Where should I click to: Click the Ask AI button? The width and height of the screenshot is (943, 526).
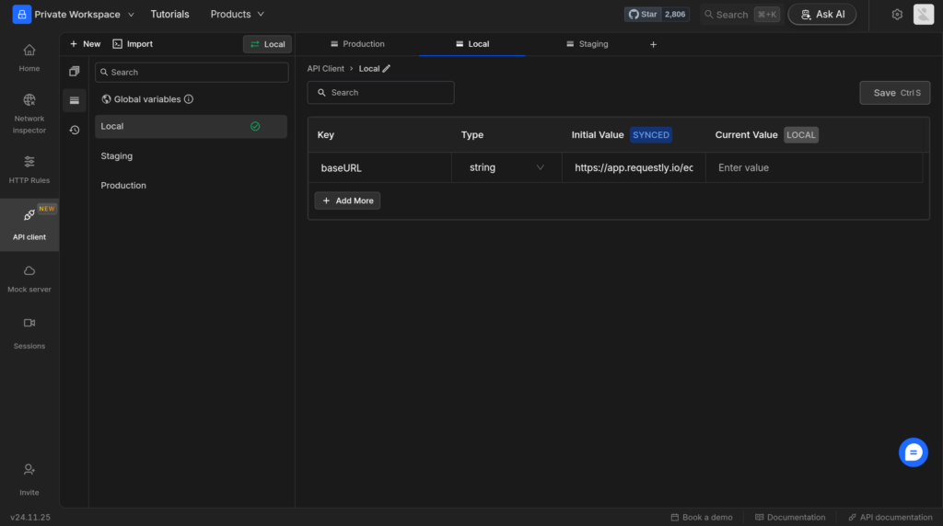coord(822,15)
